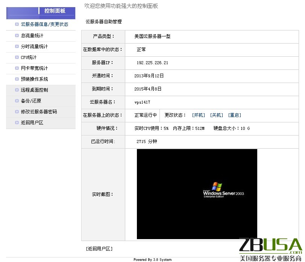Open 总流量统计 in sidebar
The width and height of the screenshot is (305, 262).
32,36
